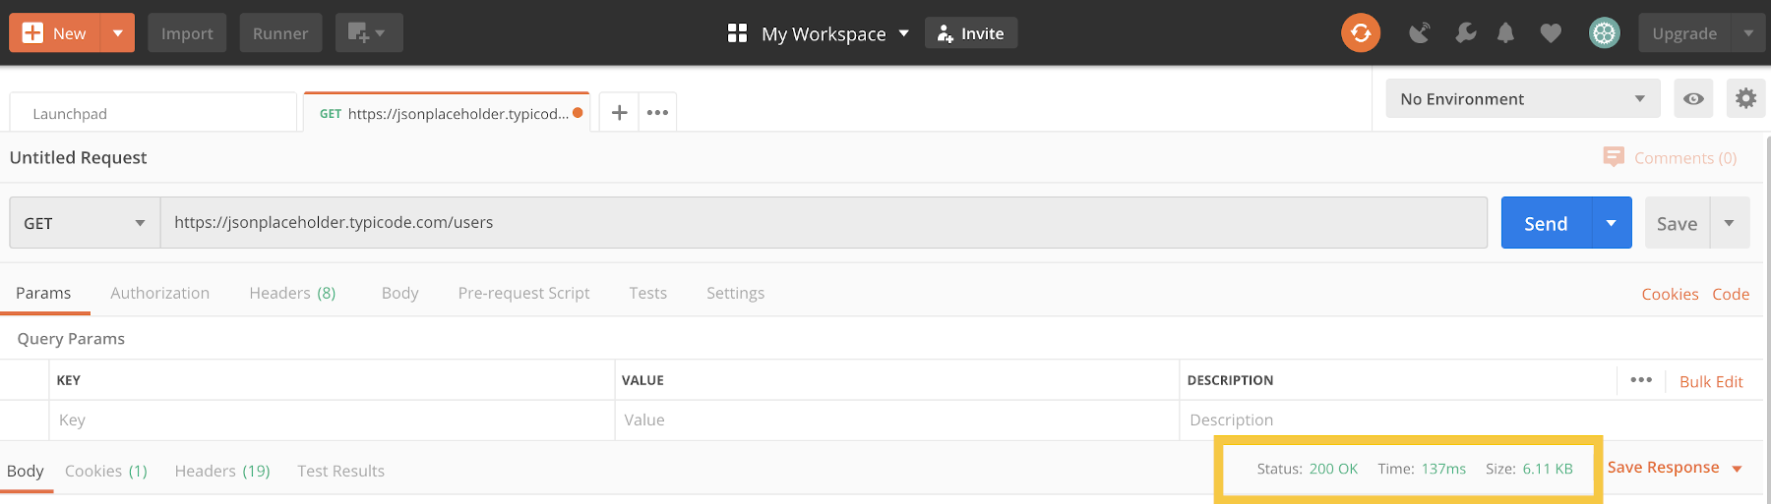This screenshot has height=504, width=1771.
Task: Click the New button
Action: tap(55, 33)
